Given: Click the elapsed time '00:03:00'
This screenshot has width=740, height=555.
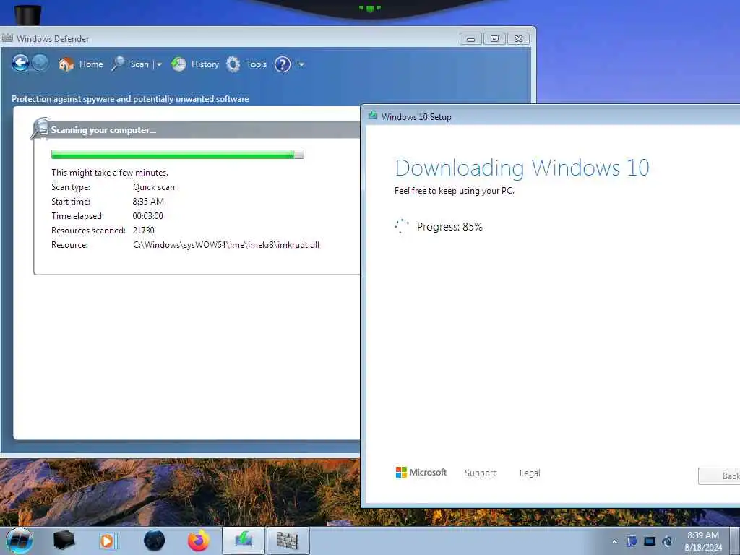Looking at the screenshot, I should (147, 215).
